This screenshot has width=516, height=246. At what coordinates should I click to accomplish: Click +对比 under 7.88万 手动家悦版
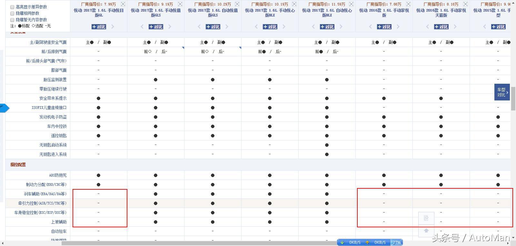click(x=384, y=27)
